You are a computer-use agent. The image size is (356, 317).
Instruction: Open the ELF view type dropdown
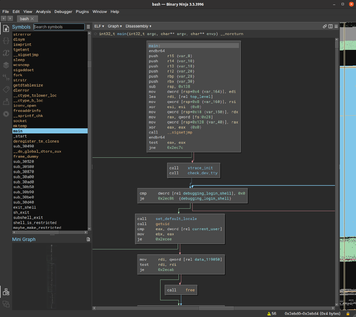[99, 26]
